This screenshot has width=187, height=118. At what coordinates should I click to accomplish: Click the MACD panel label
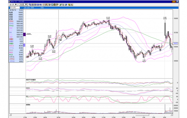(28, 88)
